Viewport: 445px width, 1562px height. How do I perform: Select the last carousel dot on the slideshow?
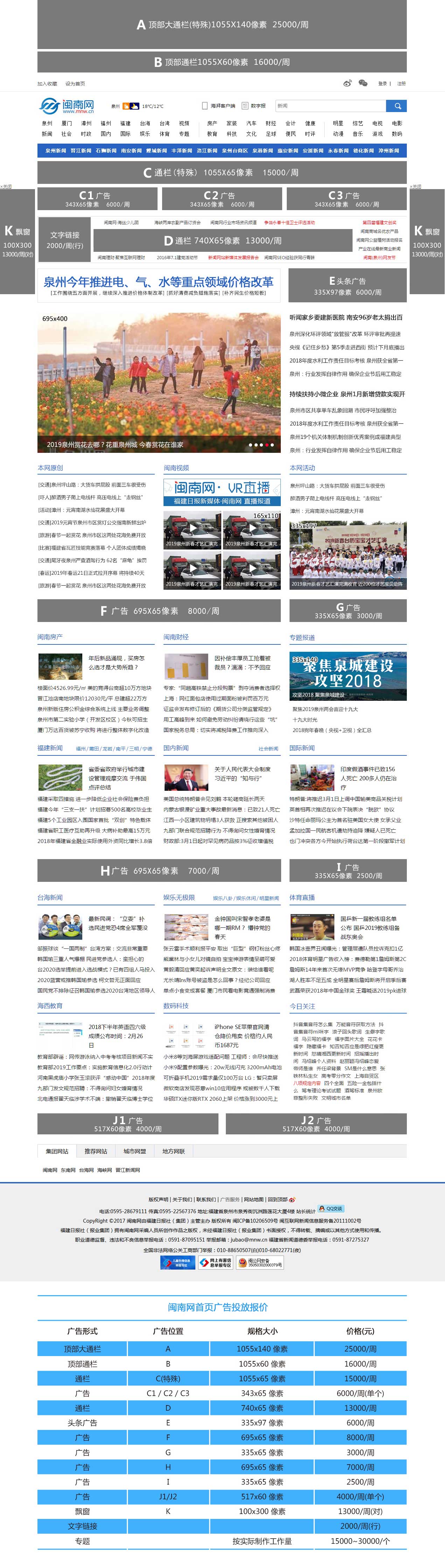(x=272, y=444)
